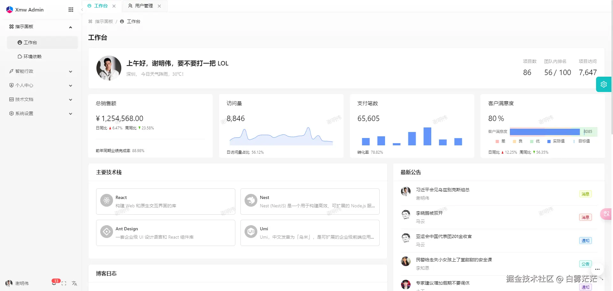Click the green 消息 tag
Image resolution: width=613 pixels, height=291 pixels.
tap(585, 194)
